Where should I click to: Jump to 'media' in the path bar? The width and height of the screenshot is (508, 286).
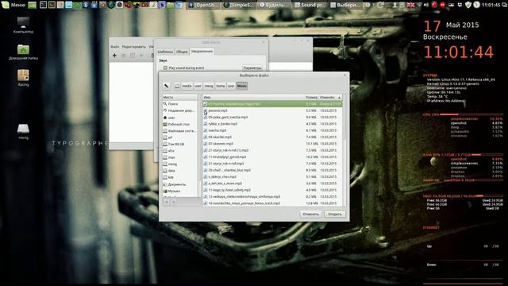[187, 86]
